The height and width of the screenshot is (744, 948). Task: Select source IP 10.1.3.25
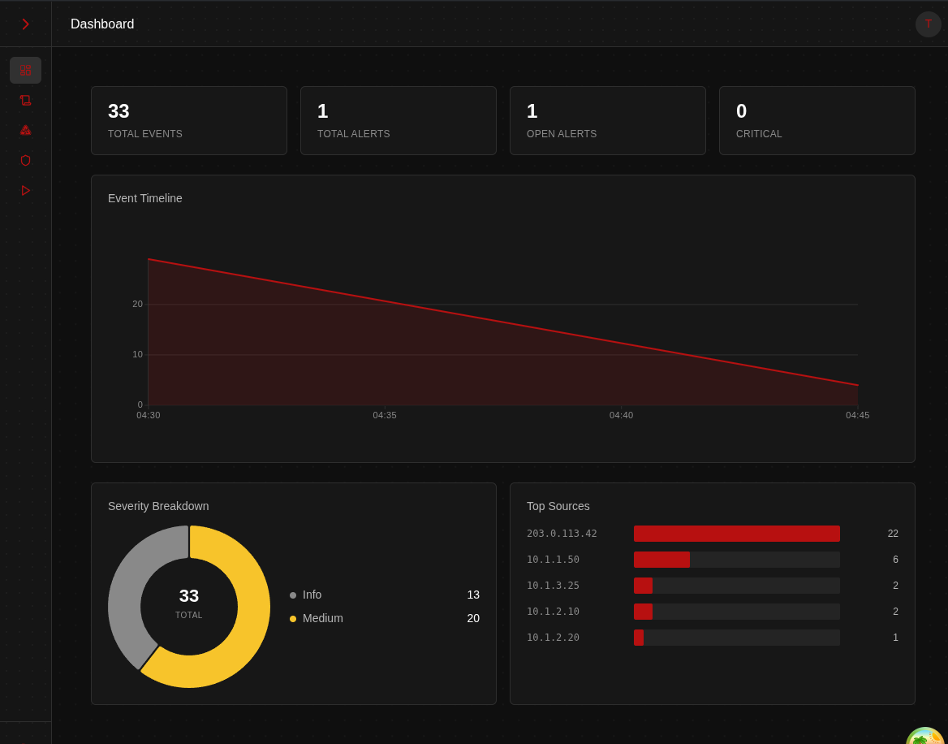554,586
